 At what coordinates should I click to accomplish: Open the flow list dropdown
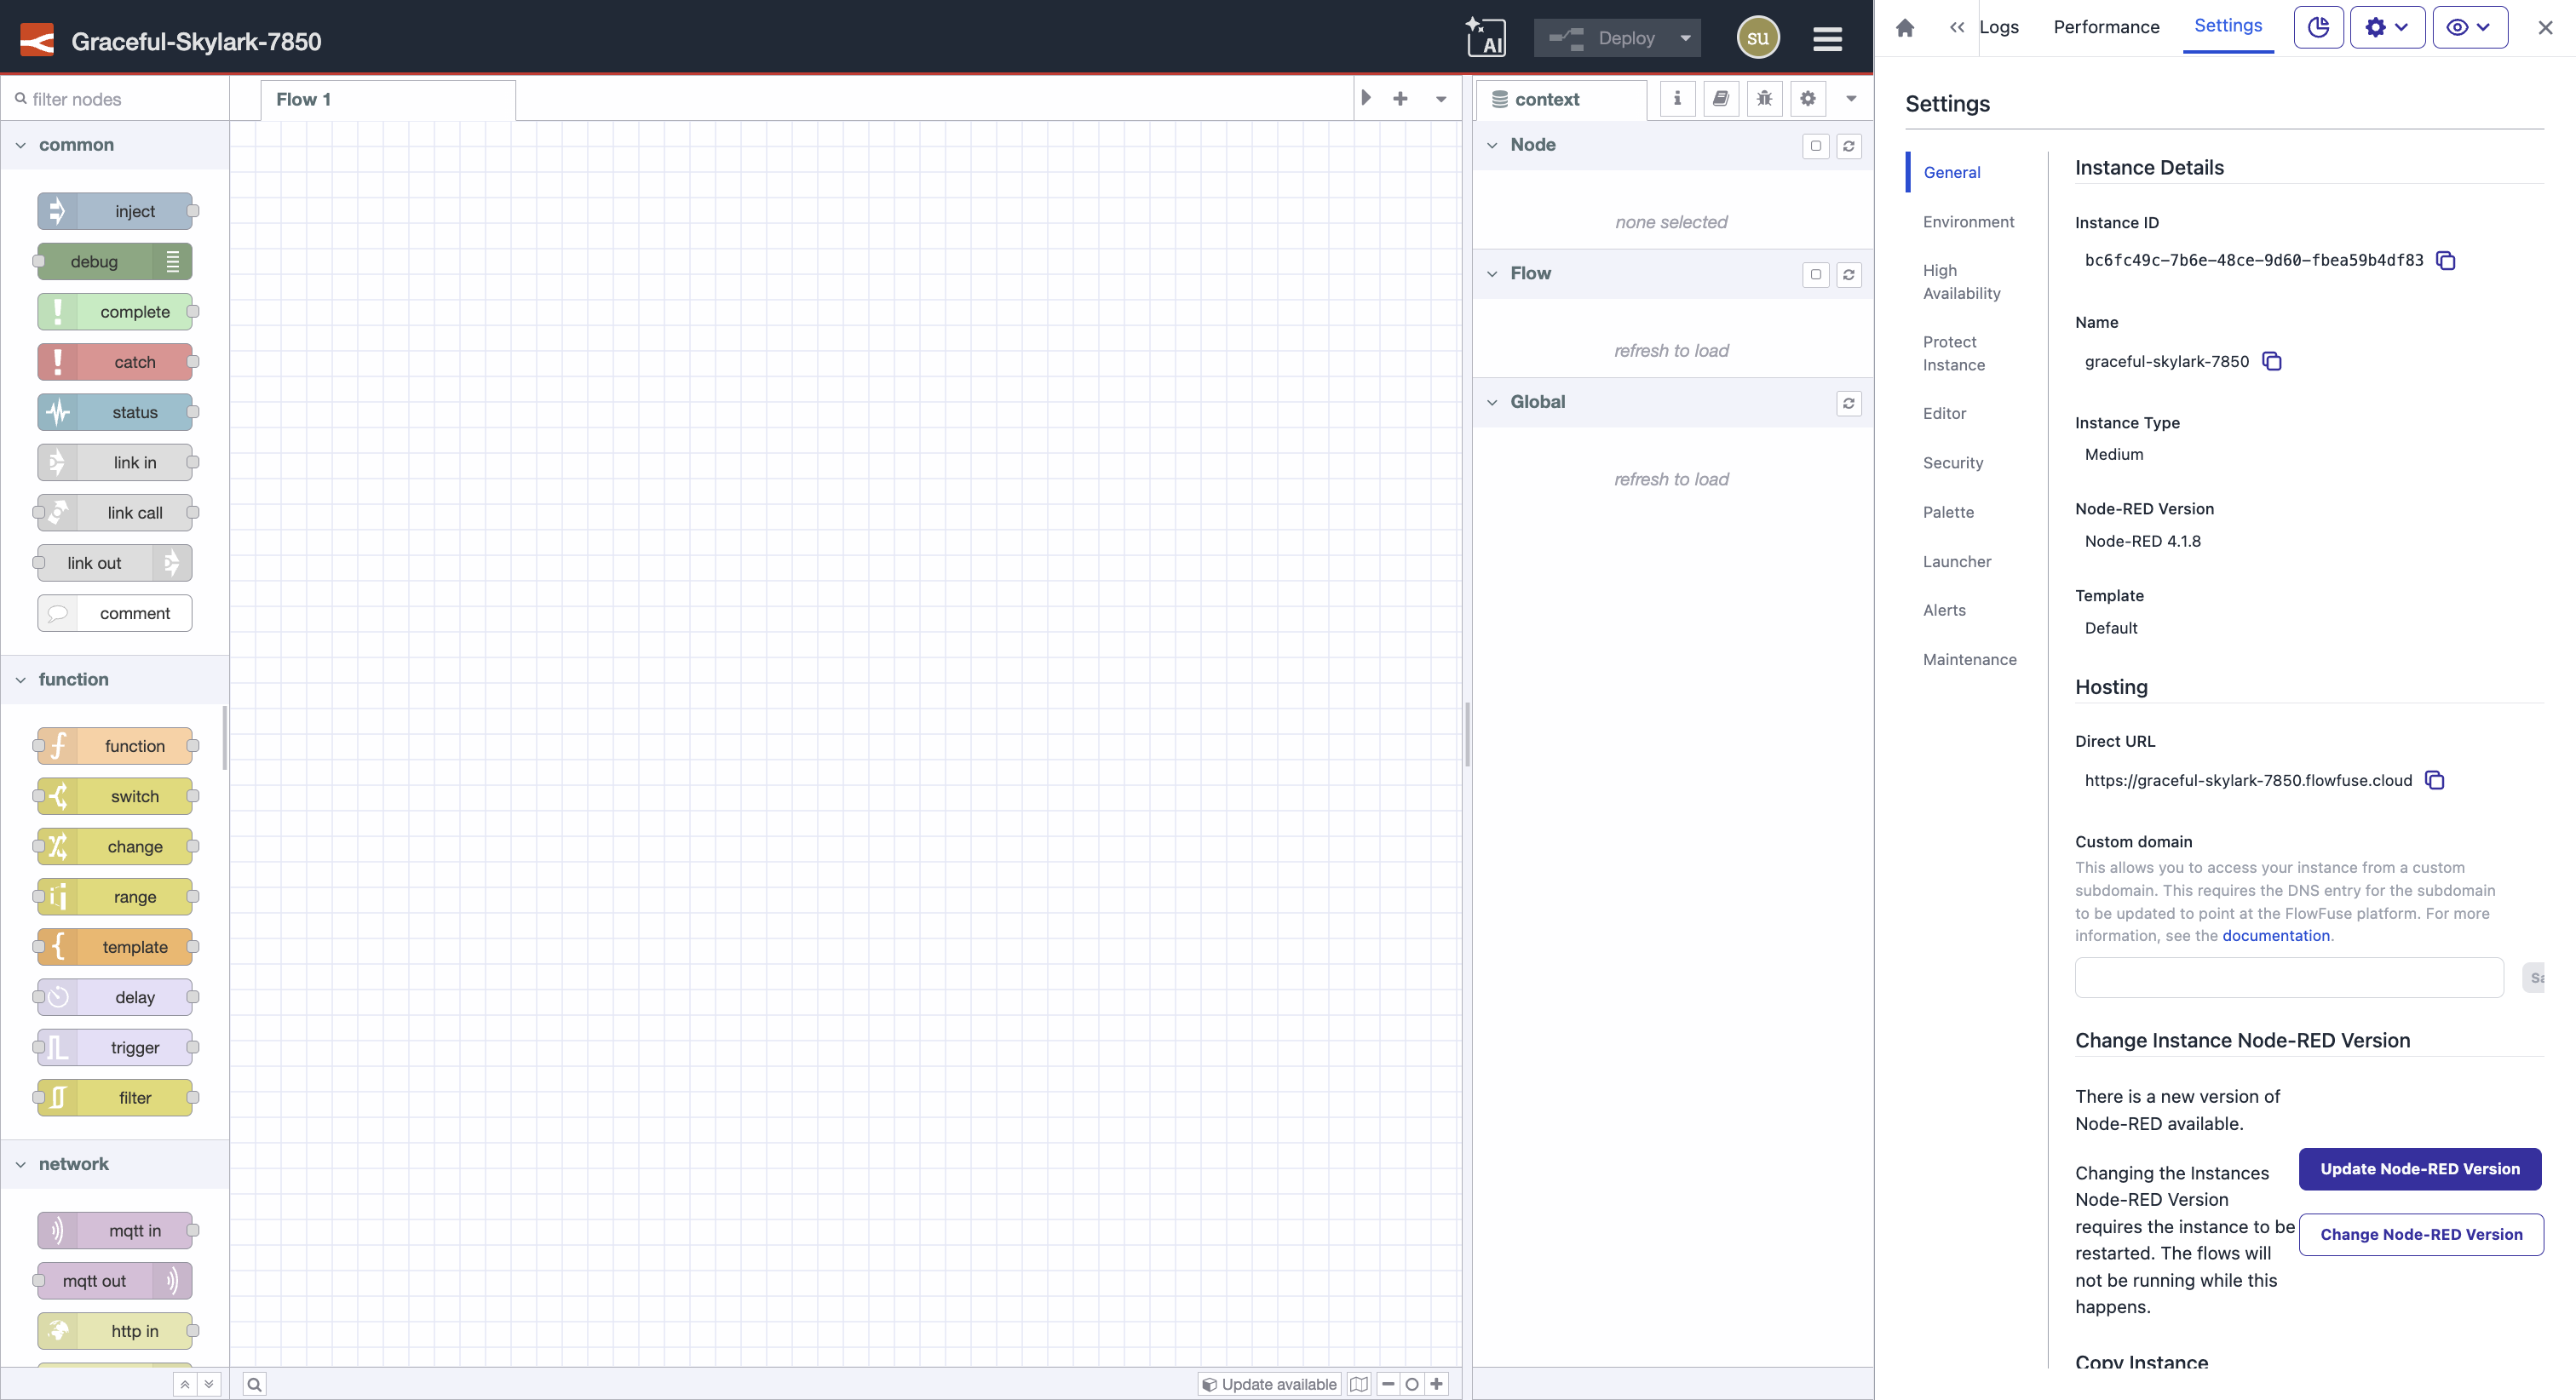click(1441, 98)
